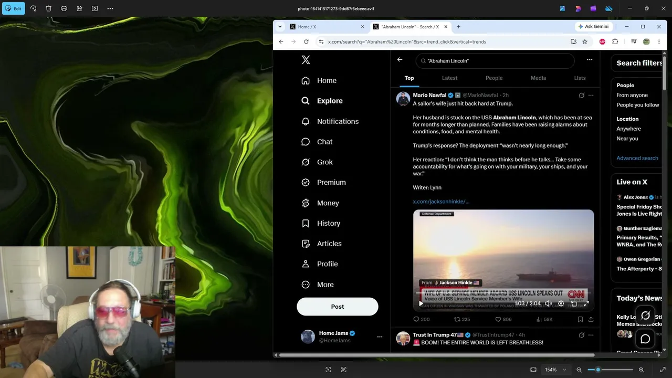The height and width of the screenshot is (378, 672).
Task: Open Grok in X sidebar
Action: coord(317,162)
